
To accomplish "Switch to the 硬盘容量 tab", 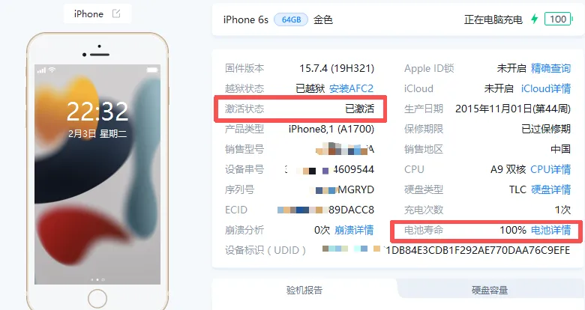I will [490, 290].
